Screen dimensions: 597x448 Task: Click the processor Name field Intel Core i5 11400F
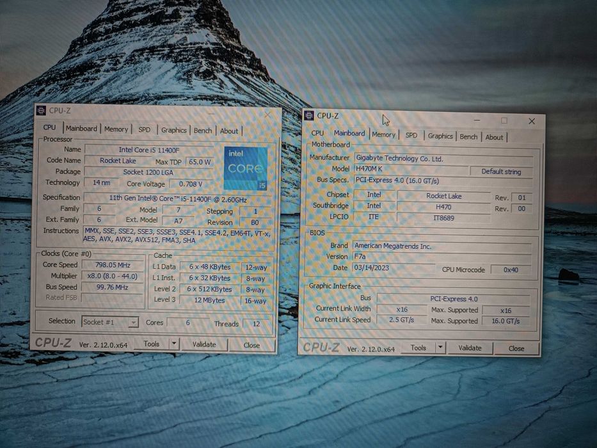[x=149, y=150]
